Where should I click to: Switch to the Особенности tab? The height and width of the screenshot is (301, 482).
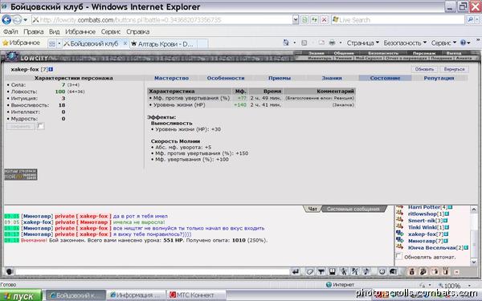pos(226,78)
